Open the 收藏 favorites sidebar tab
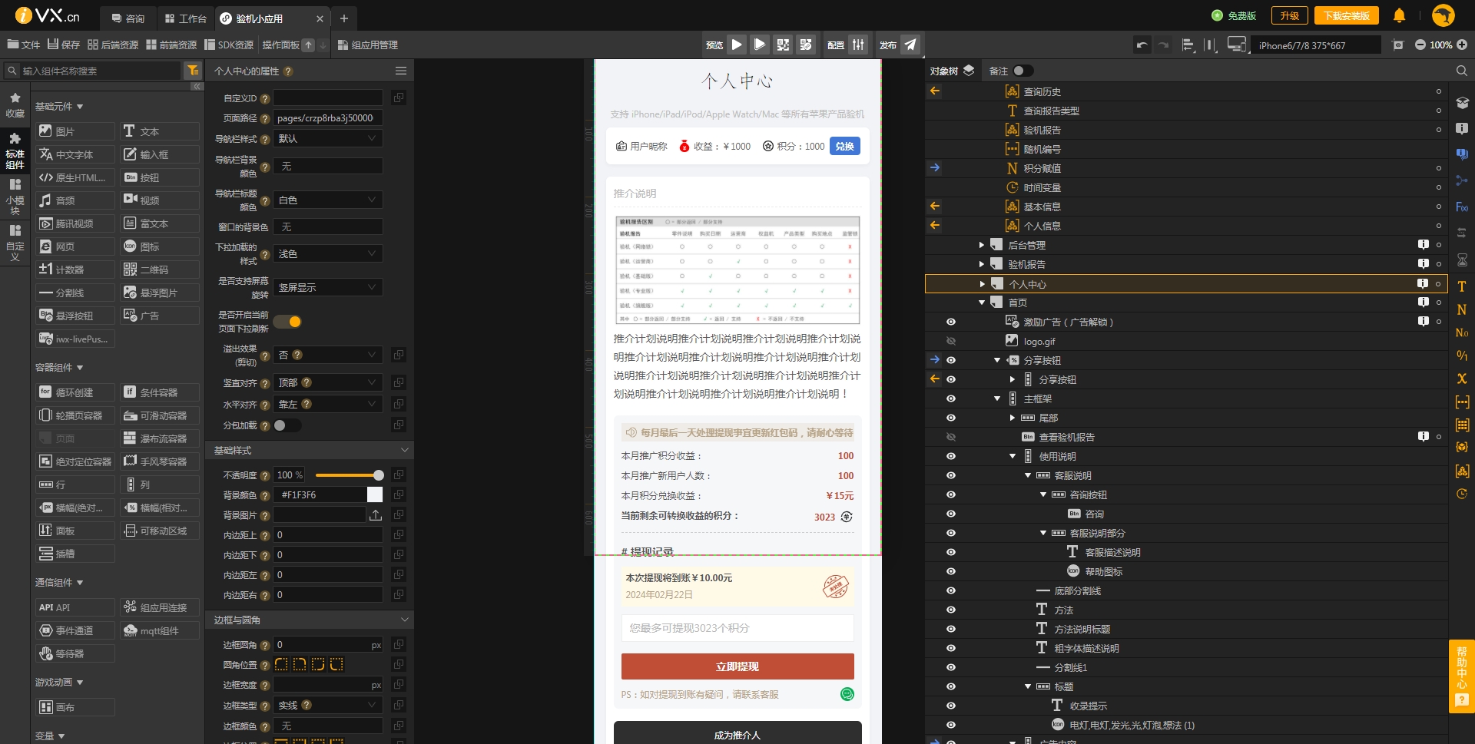Screen dimensions: 1475x744 point(15,105)
